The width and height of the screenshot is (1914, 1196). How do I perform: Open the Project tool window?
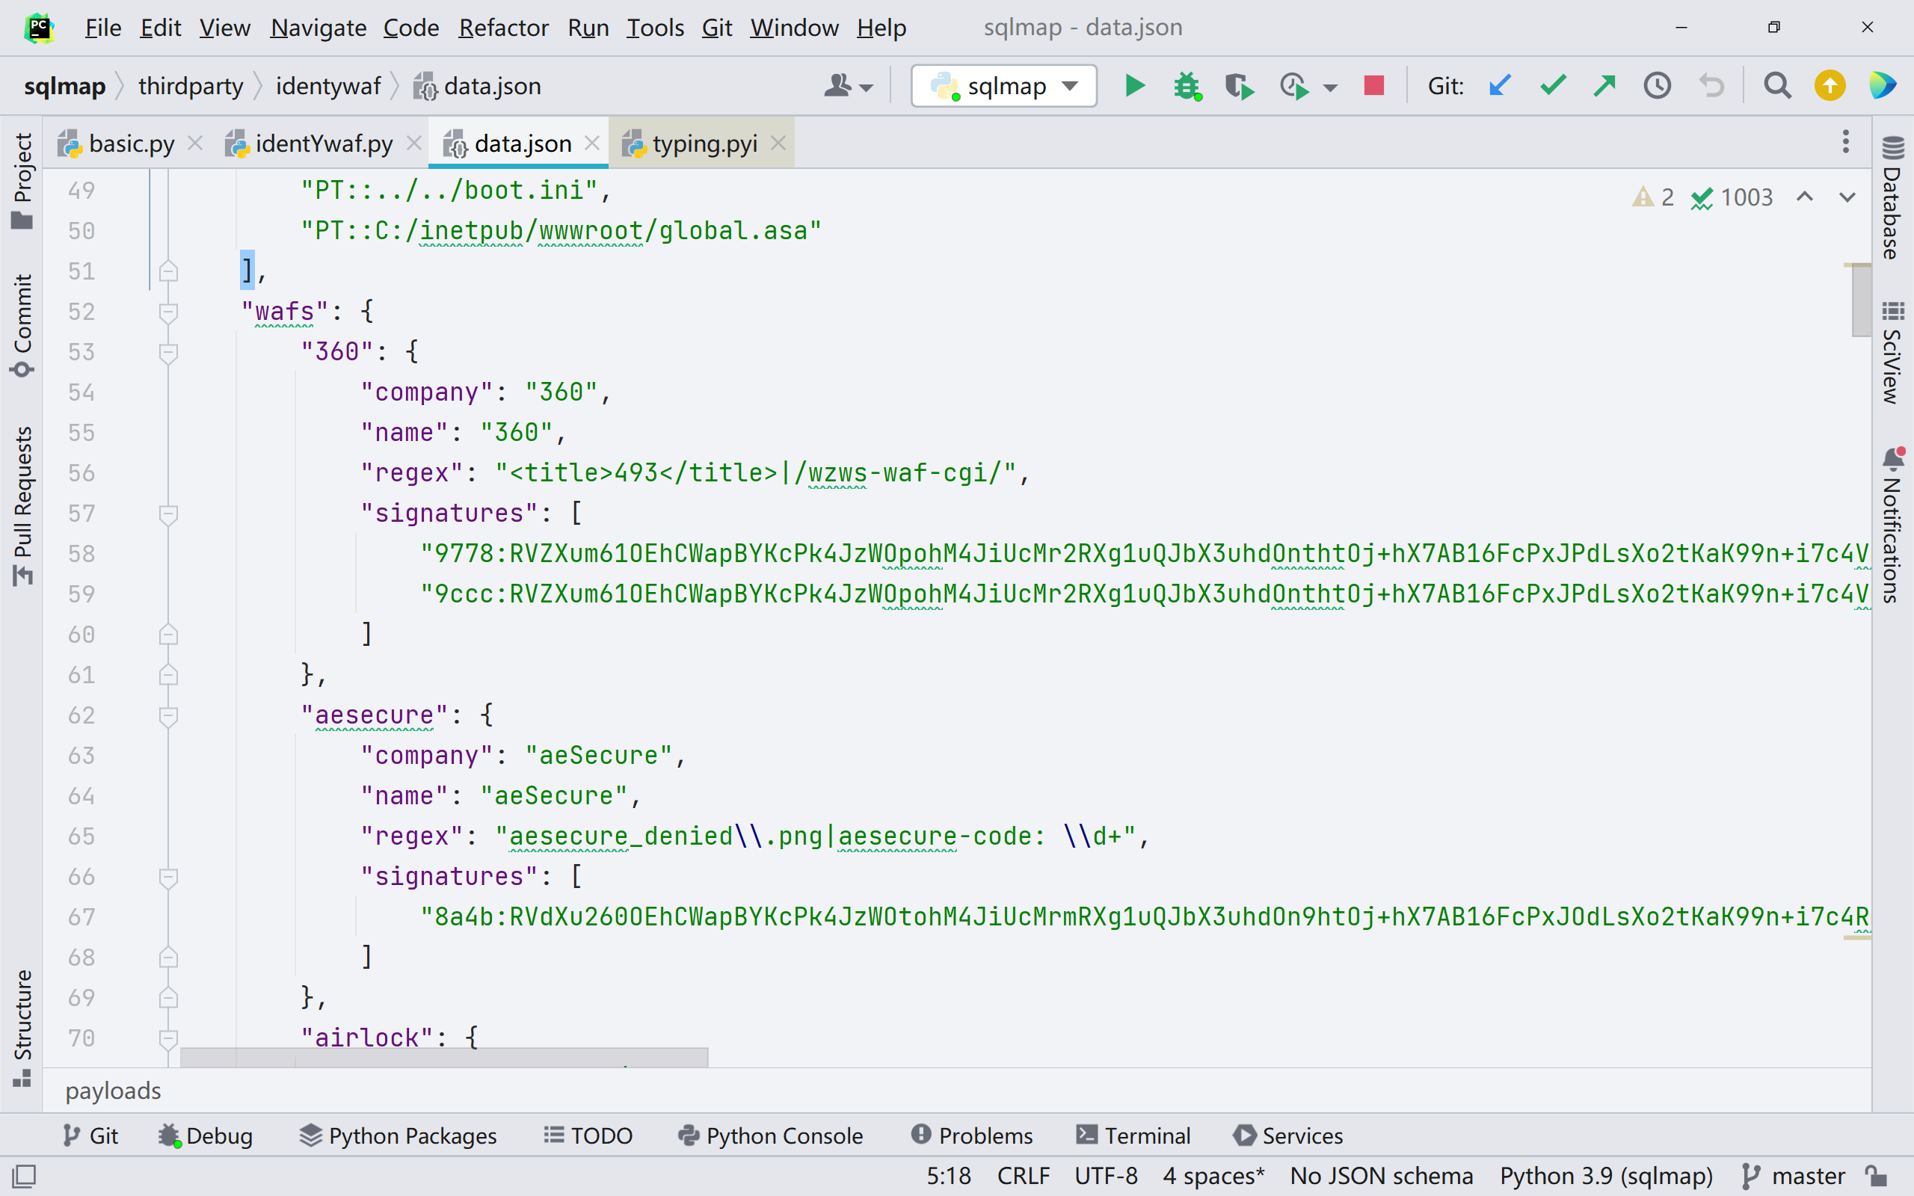coord(22,180)
